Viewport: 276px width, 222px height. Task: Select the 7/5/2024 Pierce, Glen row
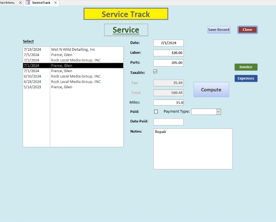coord(73,55)
